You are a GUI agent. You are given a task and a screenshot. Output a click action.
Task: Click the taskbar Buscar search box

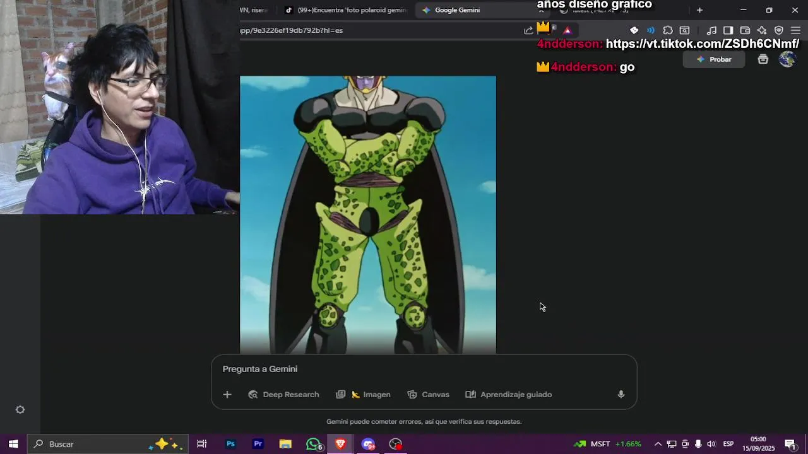(x=107, y=444)
